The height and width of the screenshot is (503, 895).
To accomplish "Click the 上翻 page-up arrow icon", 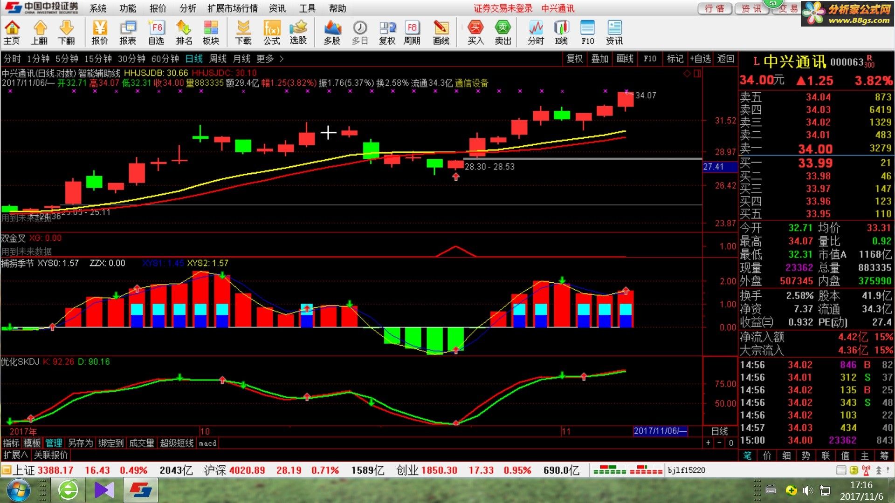I will click(x=40, y=33).
